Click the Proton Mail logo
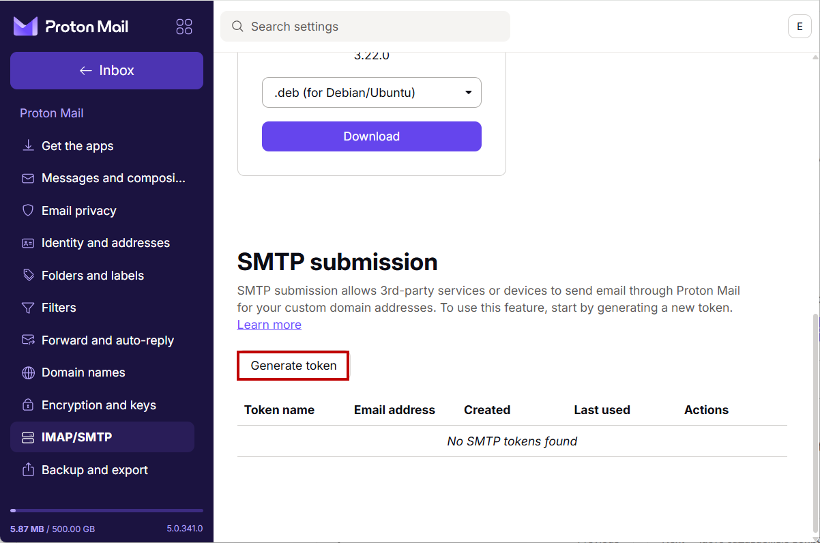The width and height of the screenshot is (820, 543). [x=71, y=27]
